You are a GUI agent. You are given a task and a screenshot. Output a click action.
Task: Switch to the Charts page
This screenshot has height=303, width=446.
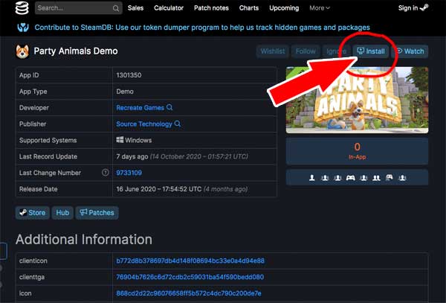tap(249, 8)
